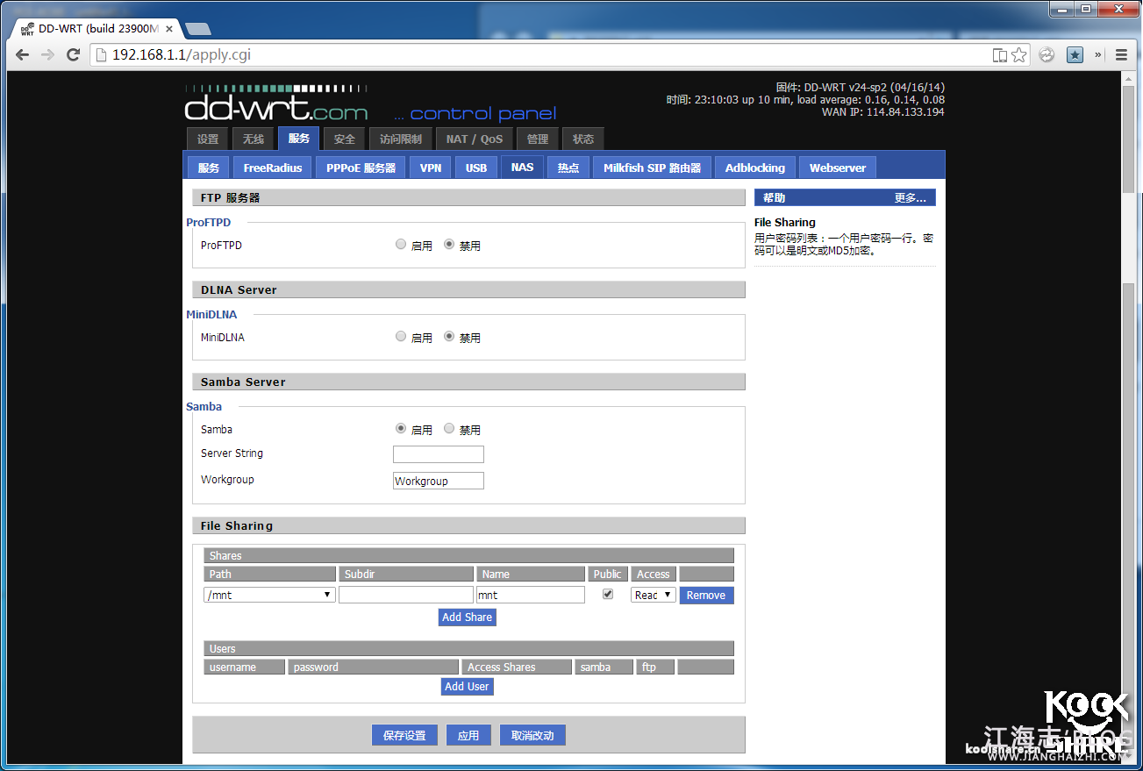Open the NAT / QoS tab
This screenshot has width=1143, height=771.
(x=475, y=139)
